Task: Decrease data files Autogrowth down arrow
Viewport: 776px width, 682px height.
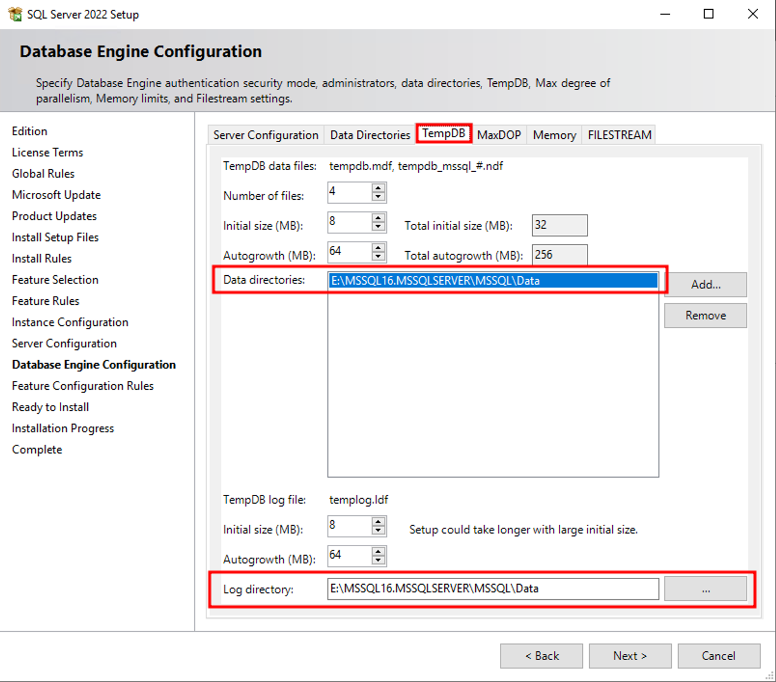Action: (x=378, y=257)
